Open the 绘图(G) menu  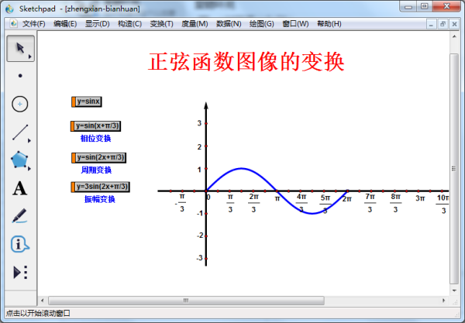pyautogui.click(x=259, y=24)
